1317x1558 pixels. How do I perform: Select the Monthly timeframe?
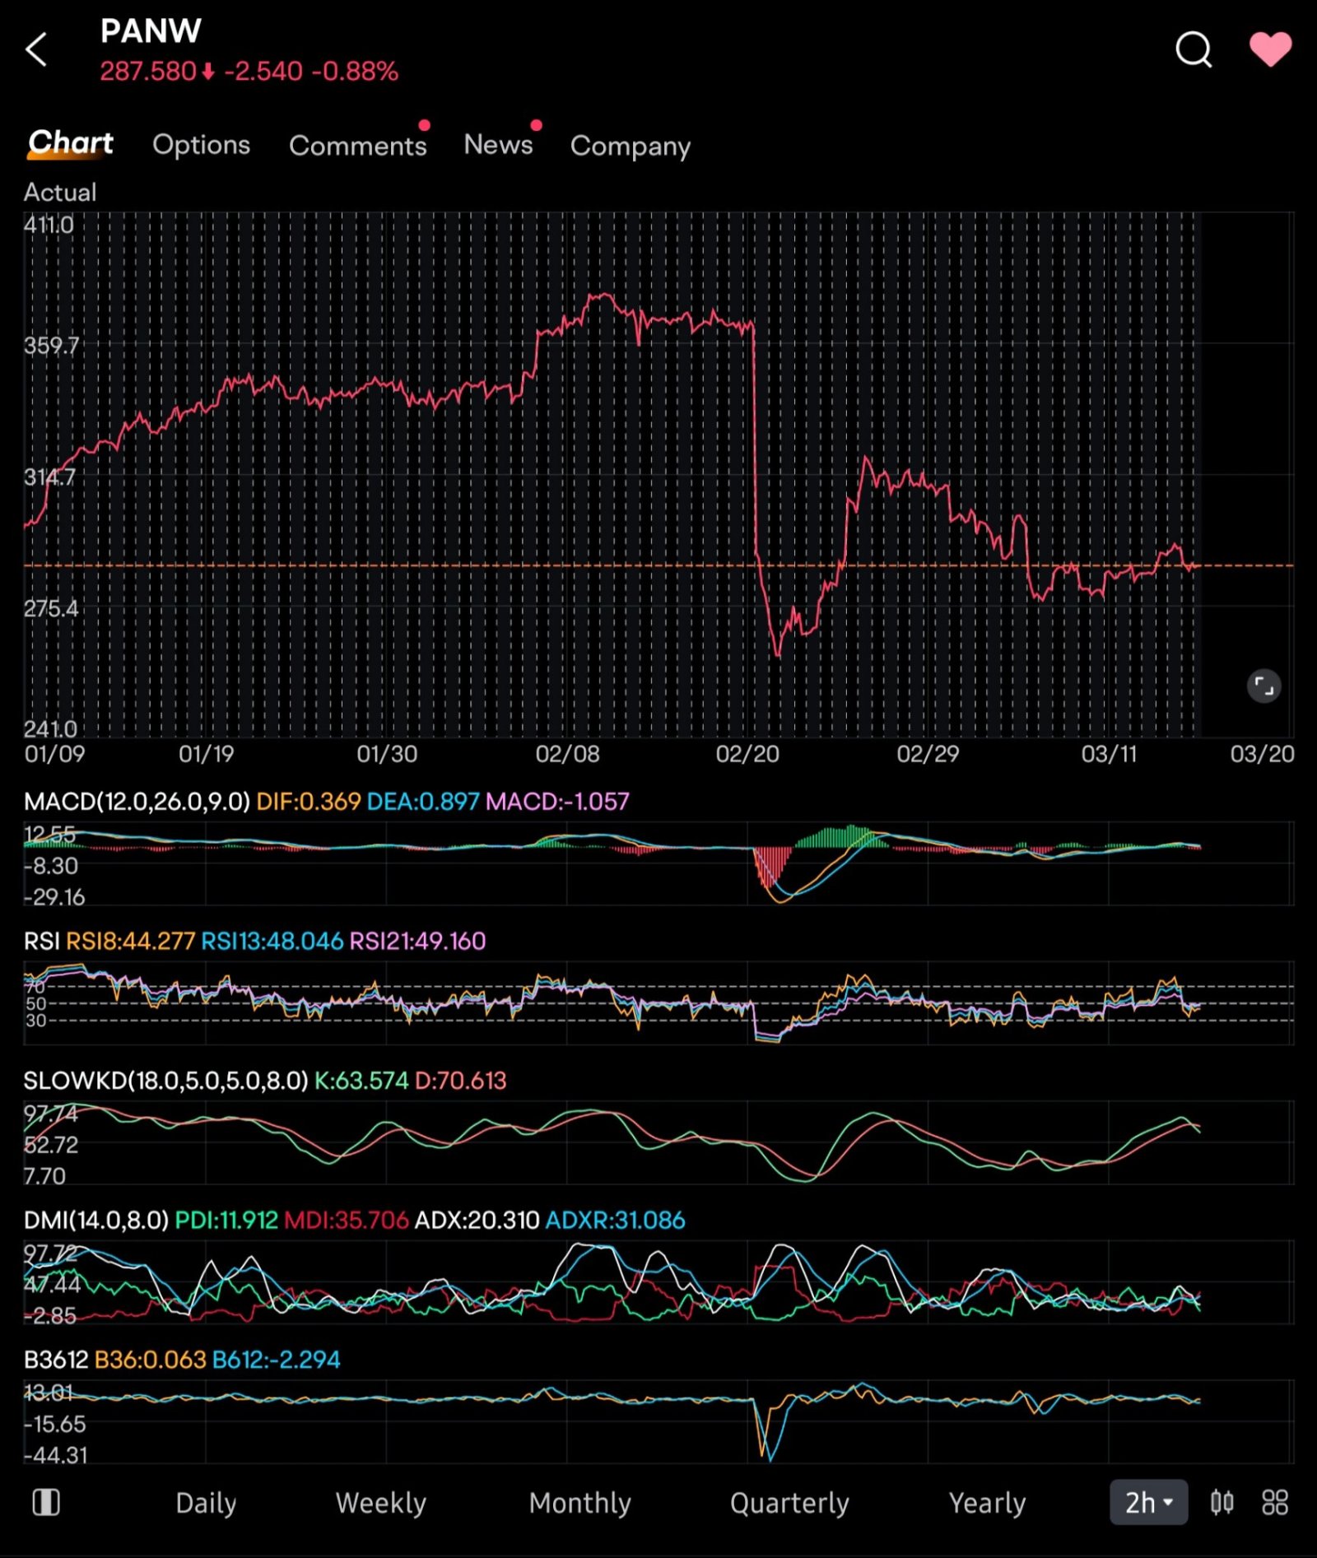click(580, 1504)
